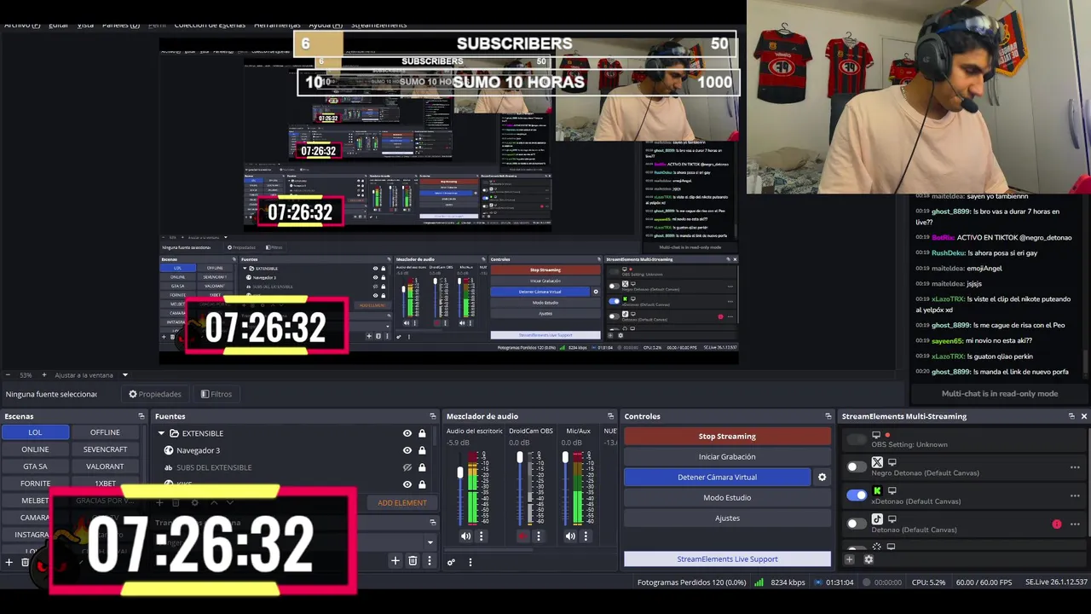Image resolution: width=1091 pixels, height=614 pixels.
Task: Switch to the OFFLINE scene
Action: pos(105,432)
